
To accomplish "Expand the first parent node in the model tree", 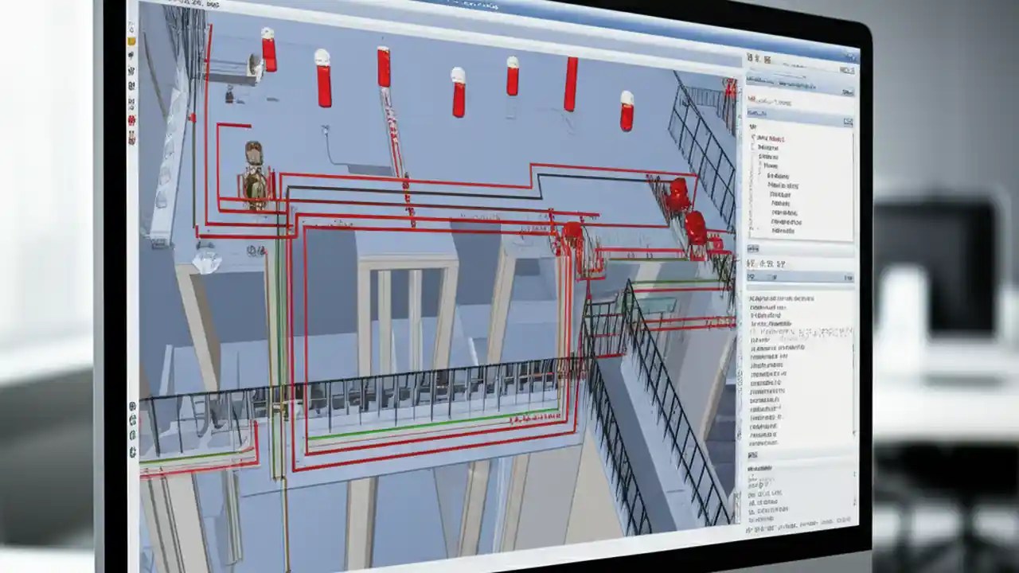I will coord(755,139).
